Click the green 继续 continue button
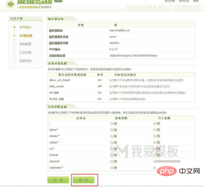This screenshot has width=205, height=187. click(83, 180)
